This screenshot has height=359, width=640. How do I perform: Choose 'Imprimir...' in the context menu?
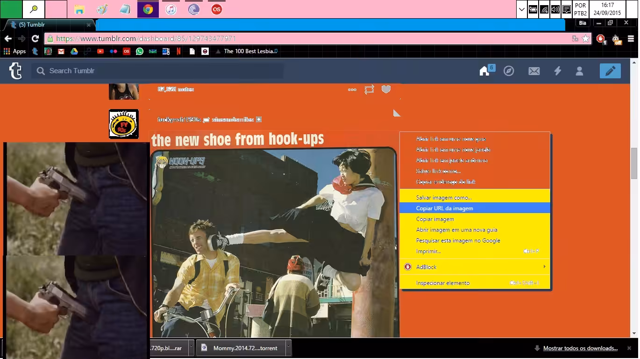coord(475,251)
